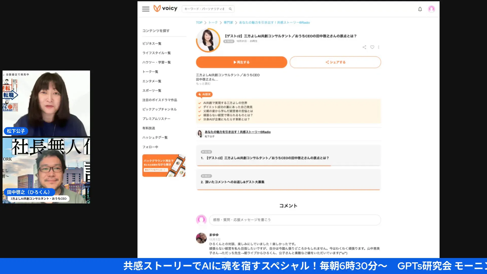Click the Voicy logo to go home
Image resolution: width=487 pixels, height=274 pixels.
(165, 8)
